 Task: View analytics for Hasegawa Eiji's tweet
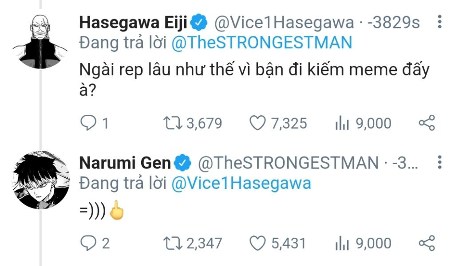tap(363, 123)
